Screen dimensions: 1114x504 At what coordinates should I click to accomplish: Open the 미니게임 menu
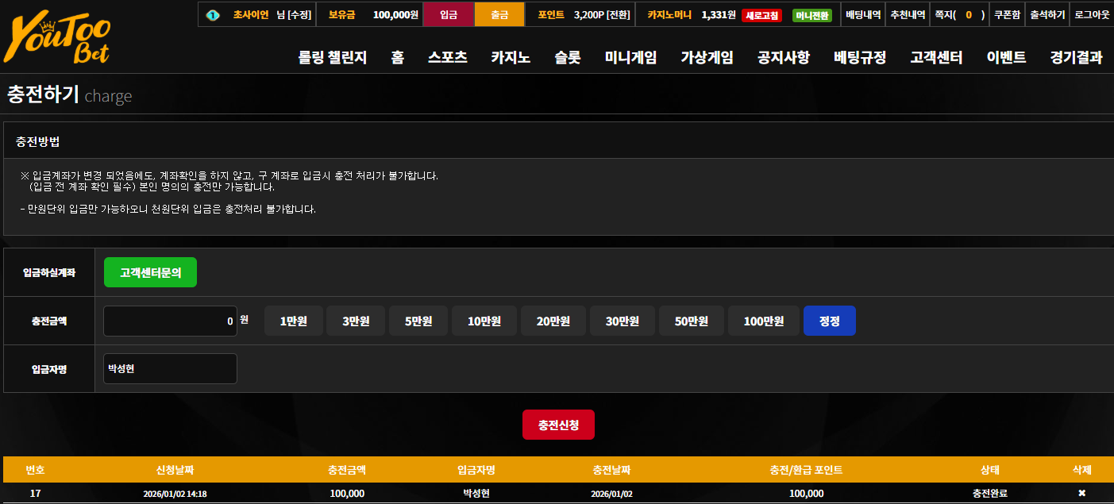point(630,57)
